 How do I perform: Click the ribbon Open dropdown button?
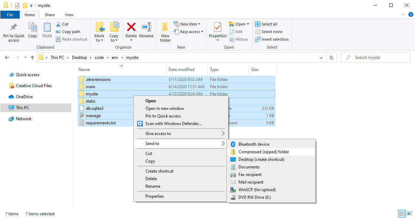coord(239,24)
